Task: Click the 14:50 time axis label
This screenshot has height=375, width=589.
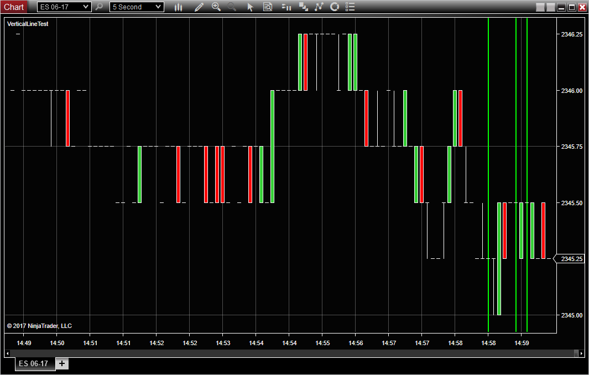Action: point(57,343)
